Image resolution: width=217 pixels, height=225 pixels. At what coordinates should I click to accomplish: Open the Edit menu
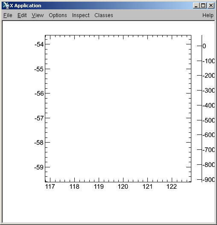coord(22,15)
